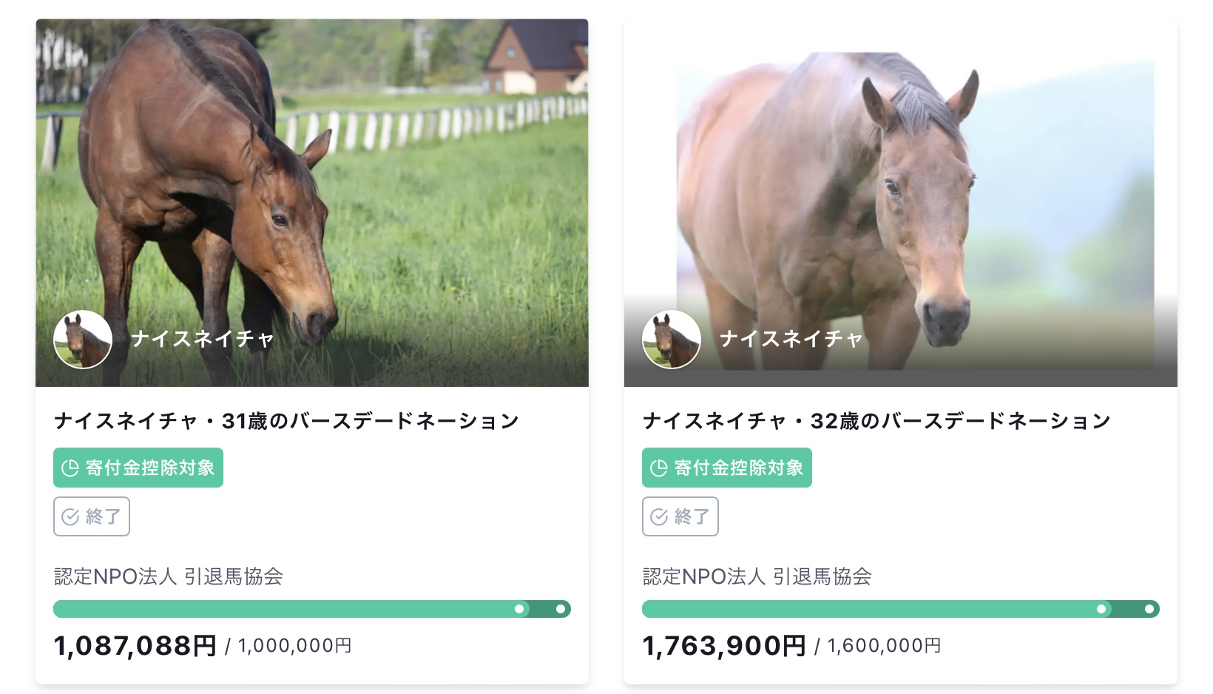Click the 終了 status tag on 31歳 card
Screen dimensions: 1213x694
92,516
